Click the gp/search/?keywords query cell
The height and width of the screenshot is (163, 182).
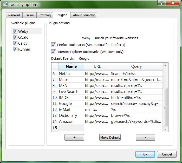[x=136, y=121]
